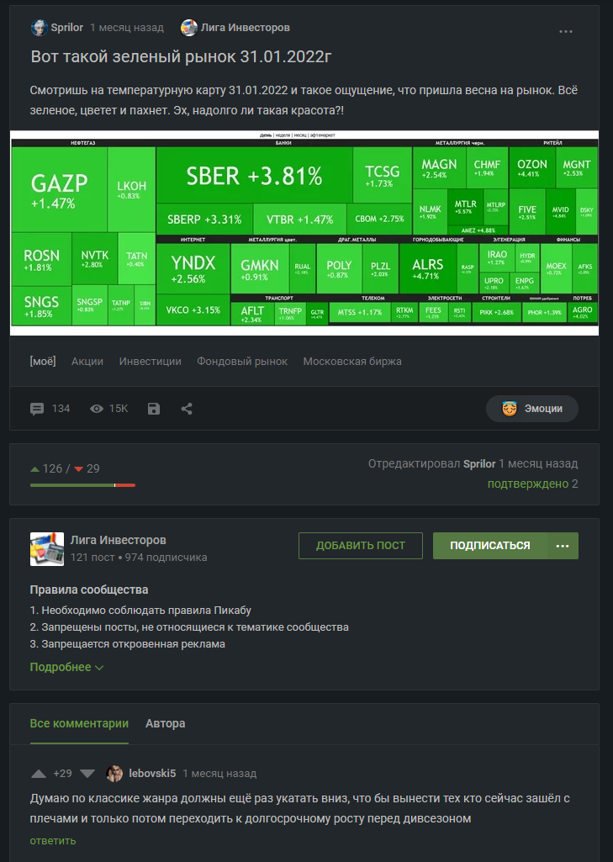The image size is (613, 862).
Task: Click rule 1 about правила Пикабу
Action: click(140, 611)
